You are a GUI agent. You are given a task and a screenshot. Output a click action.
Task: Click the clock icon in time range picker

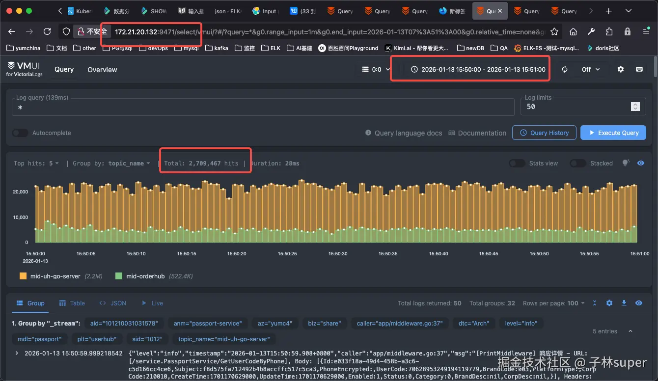tap(414, 69)
